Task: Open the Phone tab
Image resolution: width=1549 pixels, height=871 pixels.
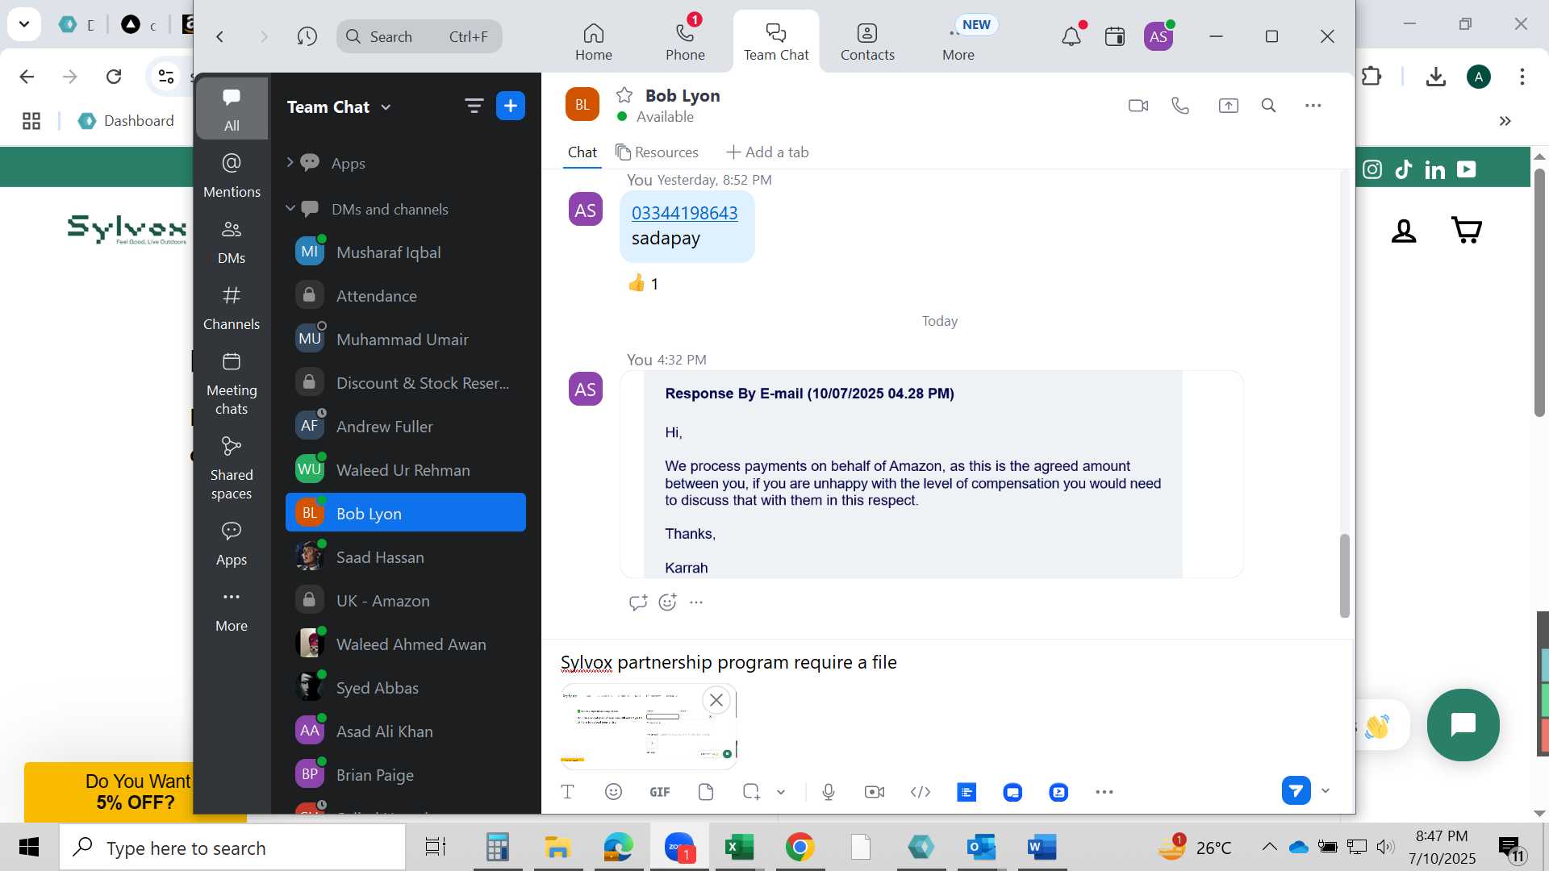Action: (685, 42)
